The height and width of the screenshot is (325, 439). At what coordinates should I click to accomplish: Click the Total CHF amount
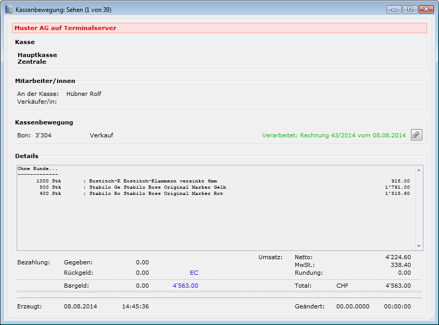397,286
